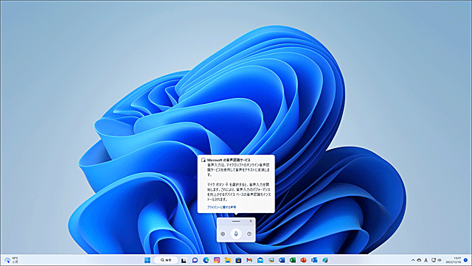
Task: Open the privacy statement link
Action: (221, 207)
